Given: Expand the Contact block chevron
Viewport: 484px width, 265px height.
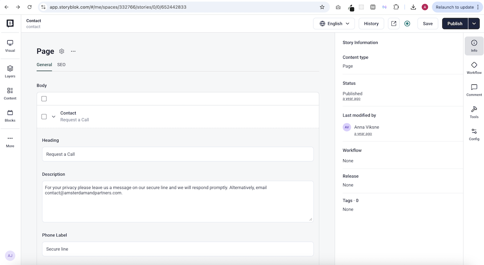Looking at the screenshot, I should 54,116.
